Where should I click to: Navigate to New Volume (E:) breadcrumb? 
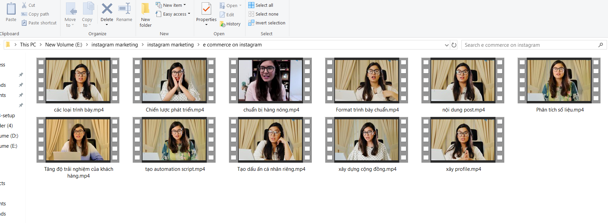64,45
